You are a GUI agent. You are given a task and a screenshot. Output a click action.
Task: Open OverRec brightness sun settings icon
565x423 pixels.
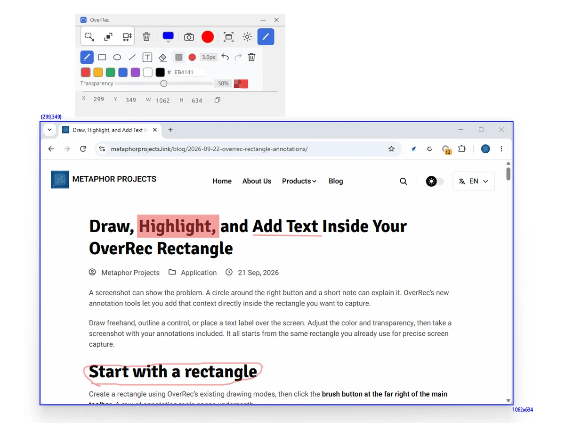pyautogui.click(x=247, y=37)
